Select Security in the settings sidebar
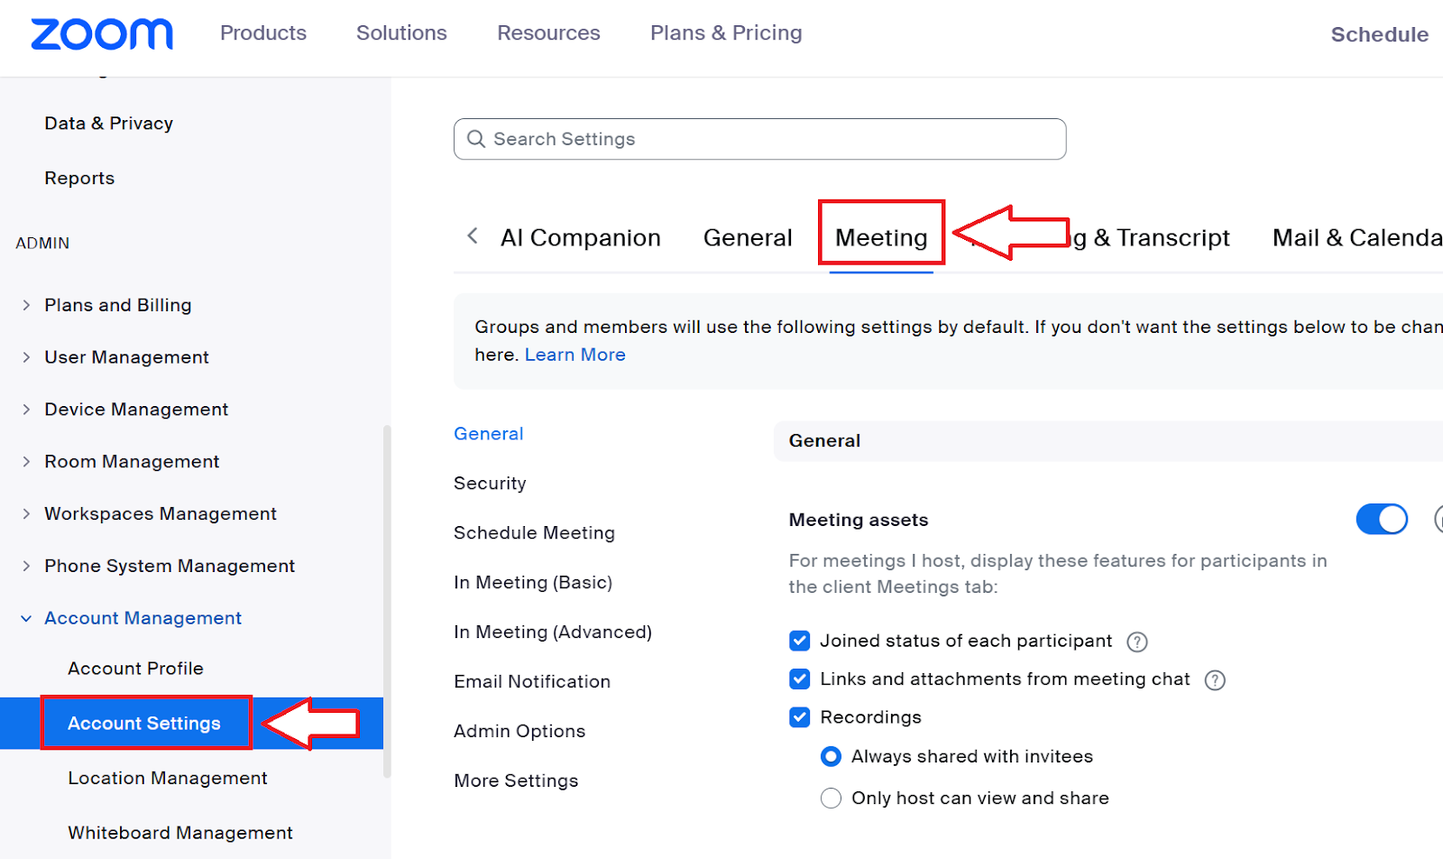This screenshot has width=1443, height=859. [x=490, y=483]
